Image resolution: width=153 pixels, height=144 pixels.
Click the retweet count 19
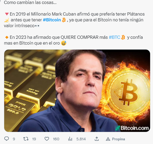(x=34, y=139)
